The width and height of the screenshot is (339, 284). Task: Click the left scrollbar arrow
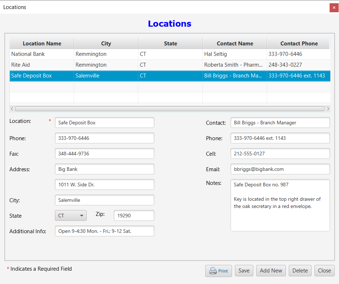click(12, 108)
